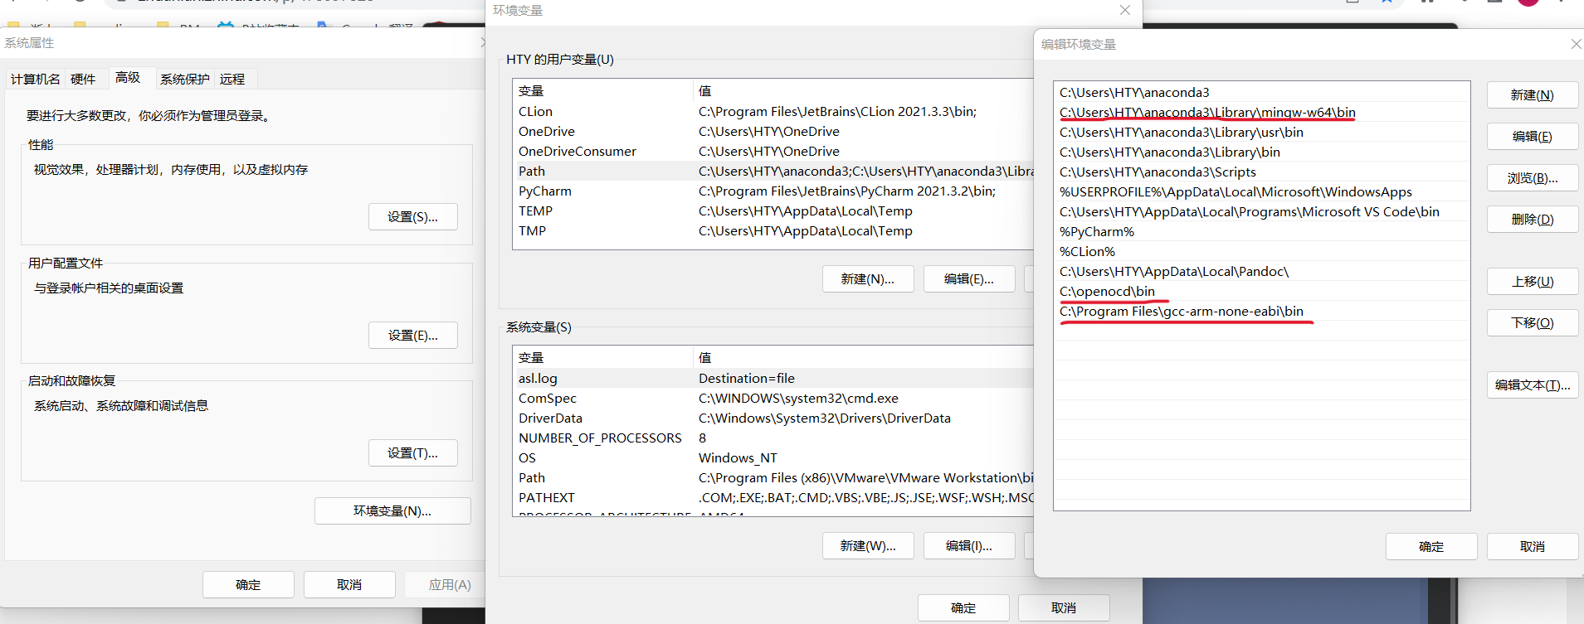Close the 编辑环境变量 dialog
Image resolution: width=1584 pixels, height=624 pixels.
coord(1576,44)
